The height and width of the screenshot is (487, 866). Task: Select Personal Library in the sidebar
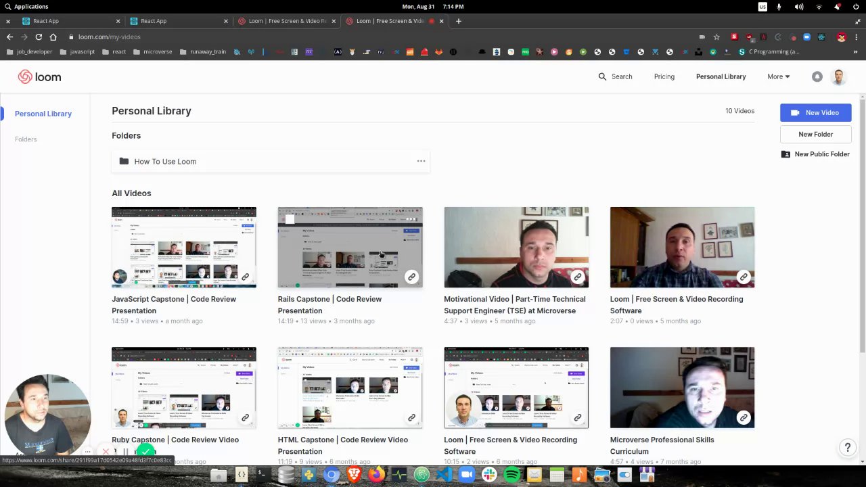[x=43, y=114]
